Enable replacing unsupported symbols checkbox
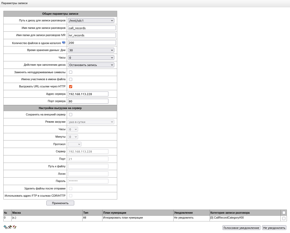This screenshot has height=233, width=290. click(71, 72)
